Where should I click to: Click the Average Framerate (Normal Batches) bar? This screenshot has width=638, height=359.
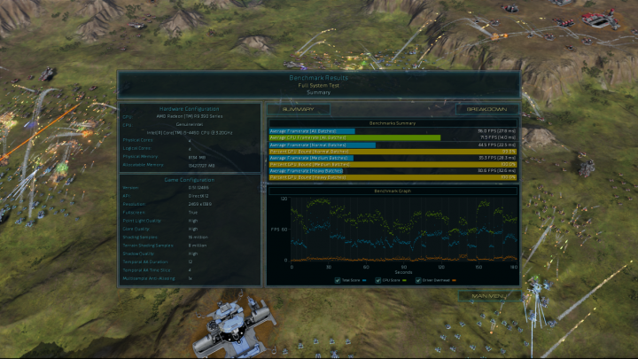coord(323,144)
